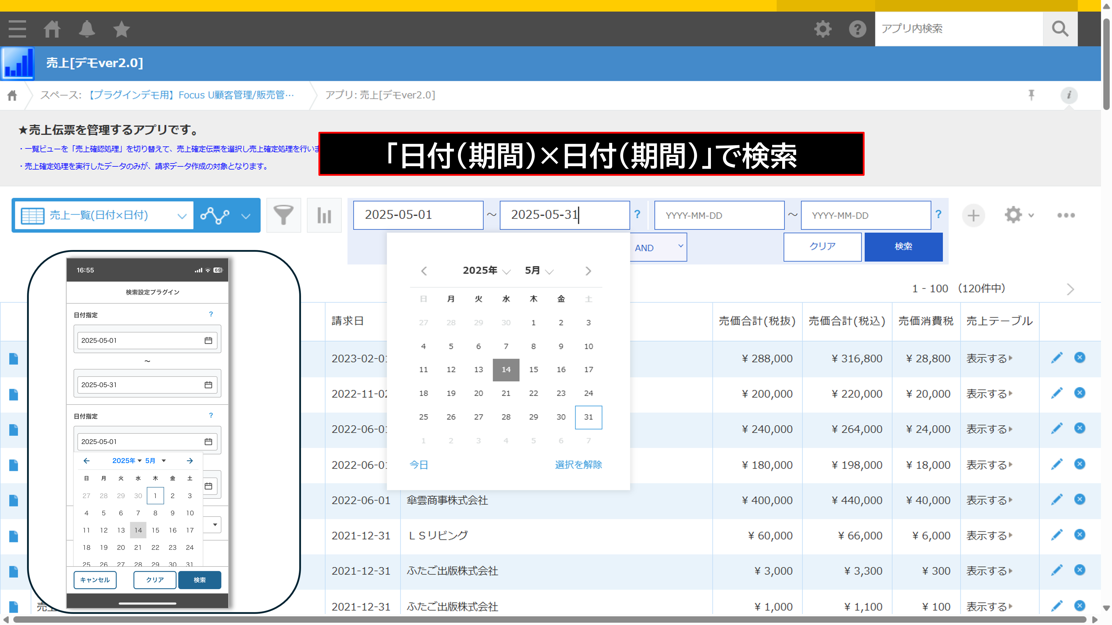
Task: Open the app settings gear dropdown
Action: pos(1019,215)
